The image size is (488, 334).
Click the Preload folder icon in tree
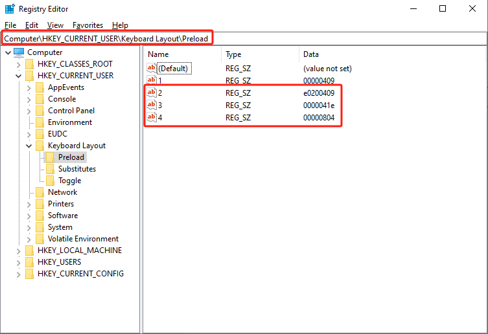(x=51, y=157)
